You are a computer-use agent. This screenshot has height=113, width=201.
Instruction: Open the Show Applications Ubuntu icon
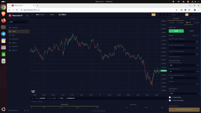coord(4,109)
